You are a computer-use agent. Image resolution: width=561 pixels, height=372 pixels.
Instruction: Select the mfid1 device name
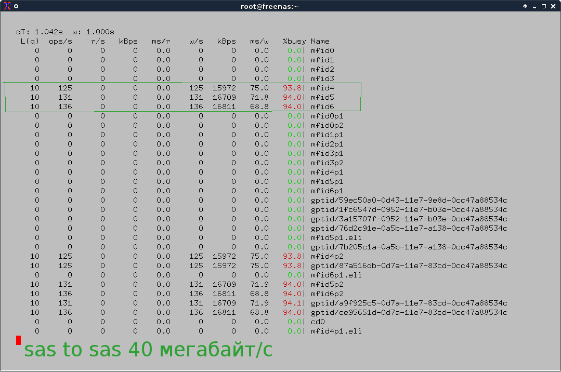point(322,60)
